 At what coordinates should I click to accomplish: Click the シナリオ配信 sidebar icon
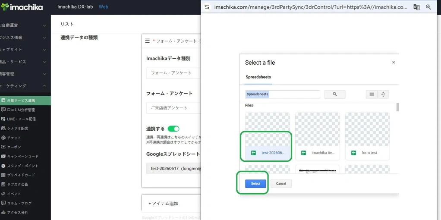[3, 128]
